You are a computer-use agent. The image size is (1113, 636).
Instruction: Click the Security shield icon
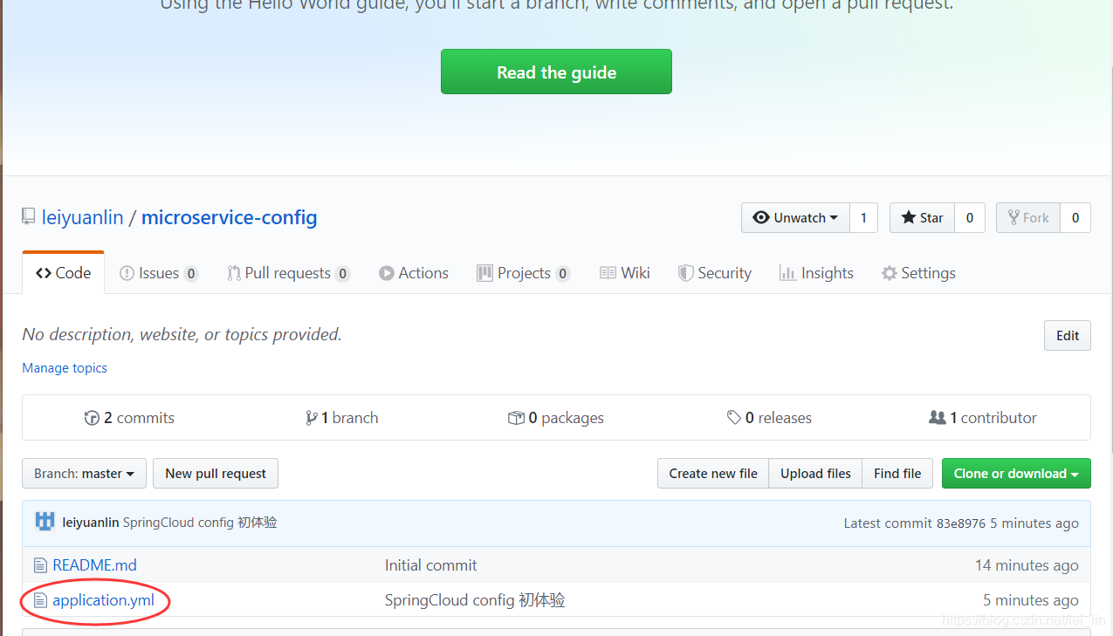686,273
